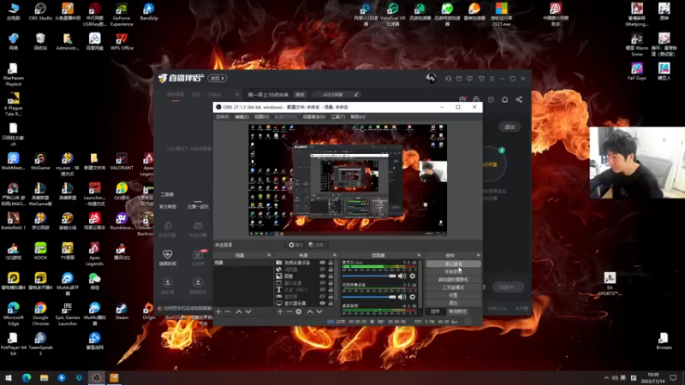Open File Explorer from the taskbar
Image resolution: width=685 pixels, height=385 pixels.
(45, 377)
